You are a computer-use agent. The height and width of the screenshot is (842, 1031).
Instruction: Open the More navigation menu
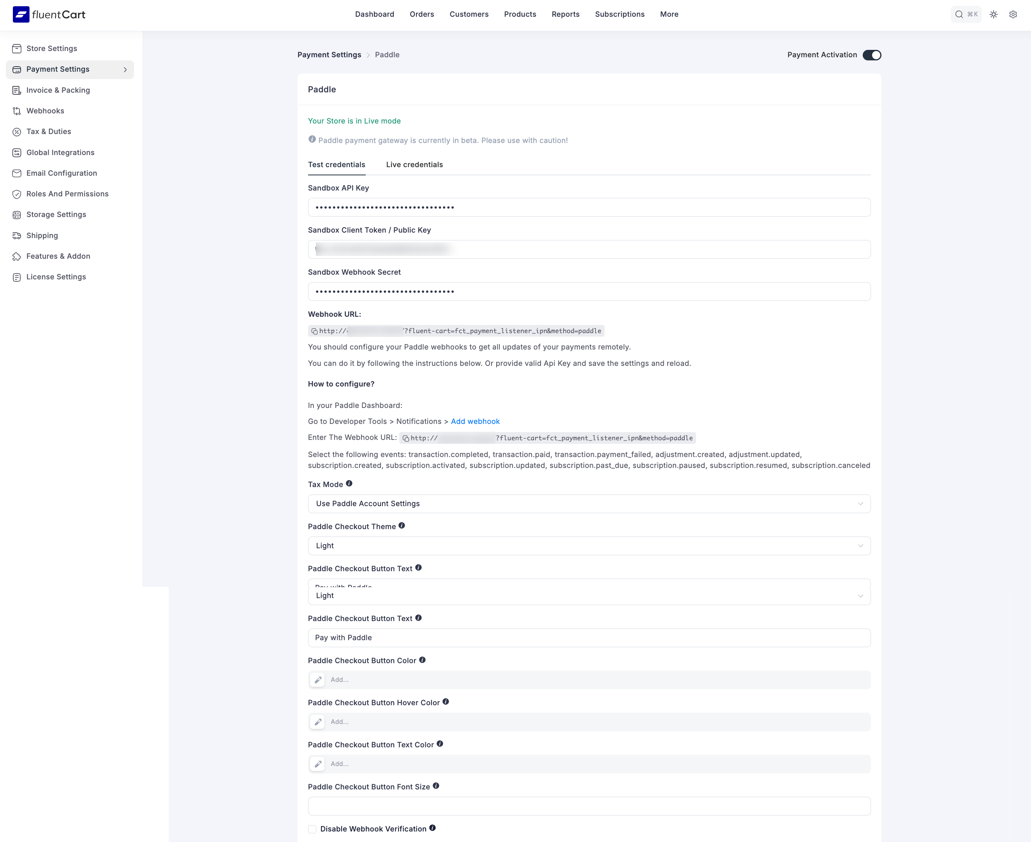[669, 14]
